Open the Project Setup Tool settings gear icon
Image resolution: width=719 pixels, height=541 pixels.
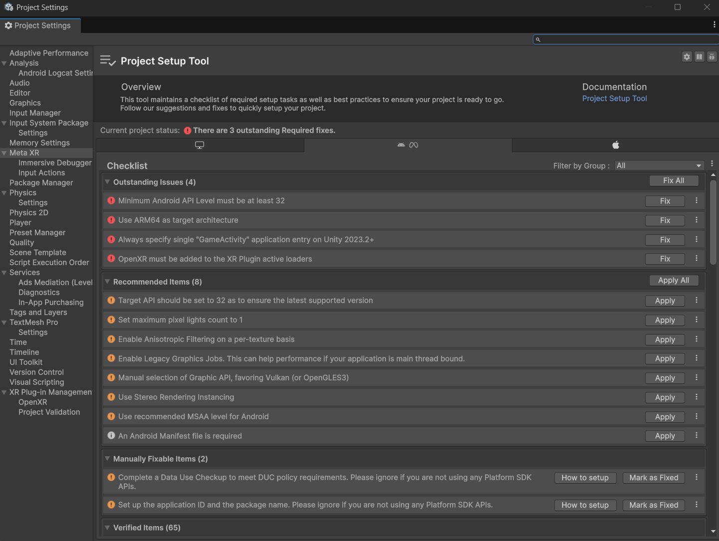point(687,57)
